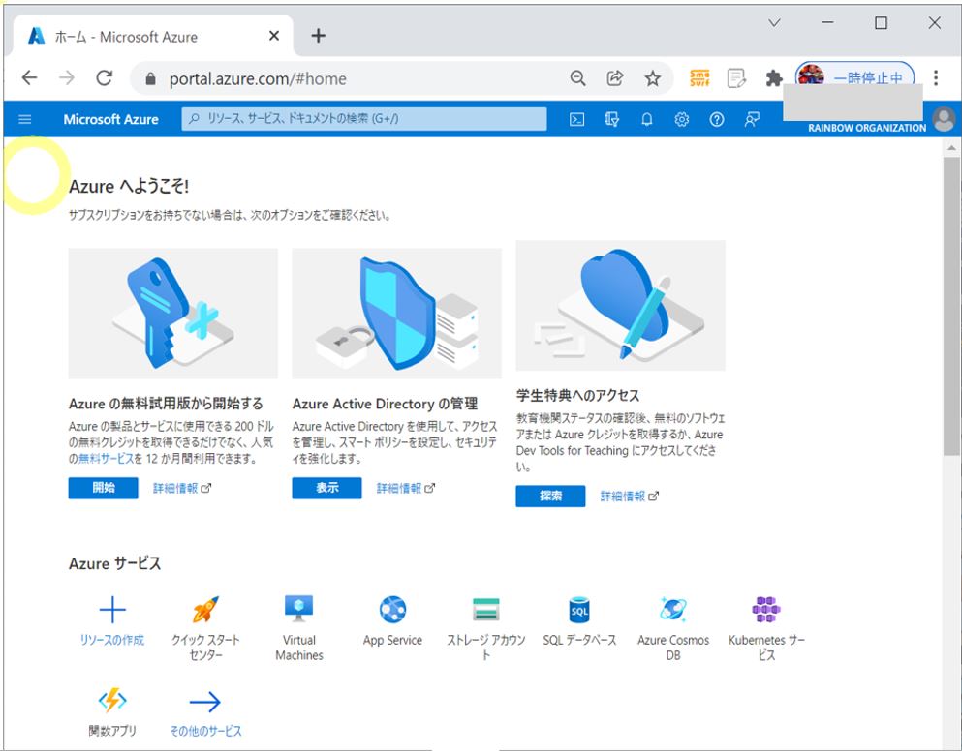Viewport: 962px width, 754px height.
Task: Open Virtual Machines service icon
Action: pos(298,610)
